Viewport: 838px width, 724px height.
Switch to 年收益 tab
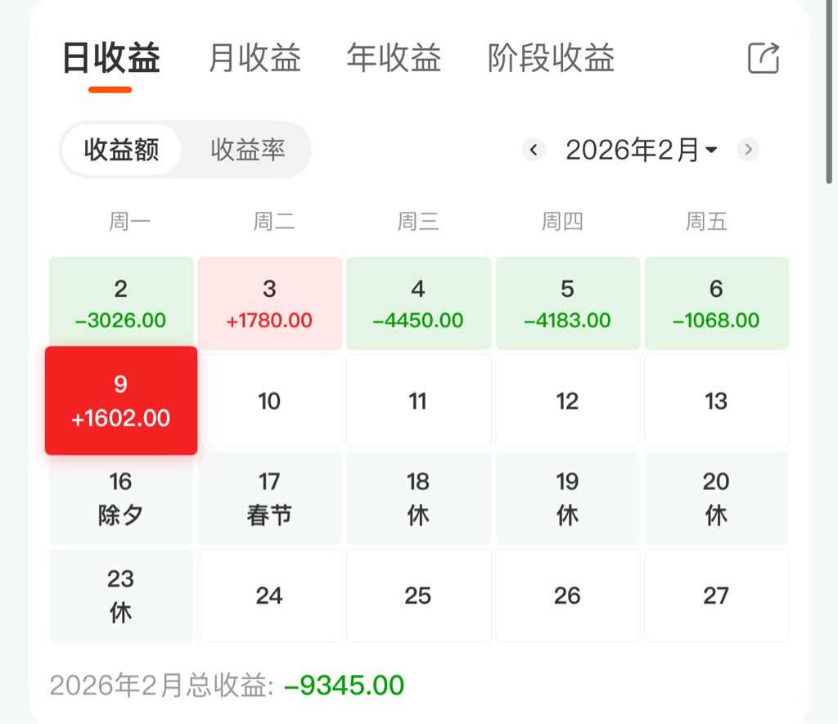[x=394, y=58]
